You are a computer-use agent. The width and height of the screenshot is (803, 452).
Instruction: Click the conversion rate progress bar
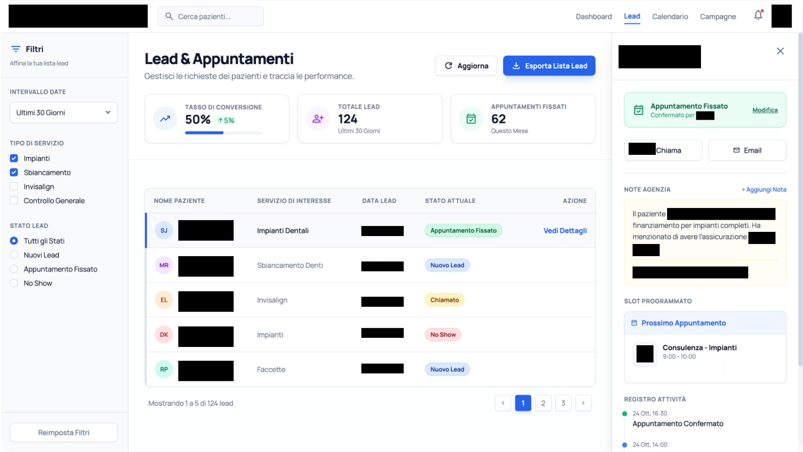(223, 133)
